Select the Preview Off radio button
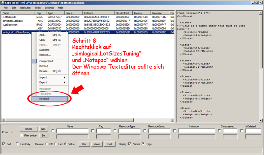 (x=47, y=144)
